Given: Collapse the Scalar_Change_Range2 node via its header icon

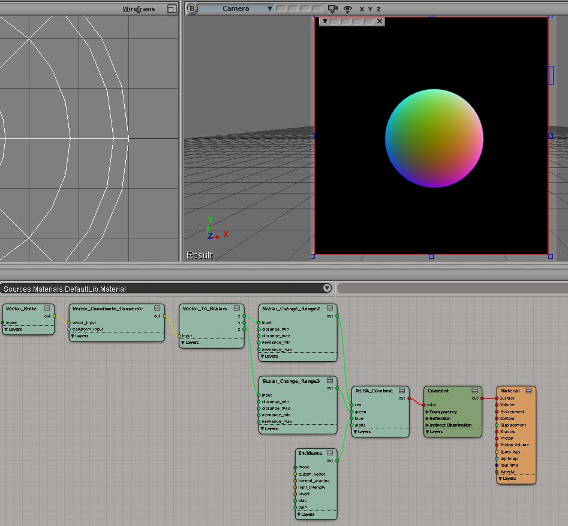Looking at the screenshot, I should pos(330,308).
